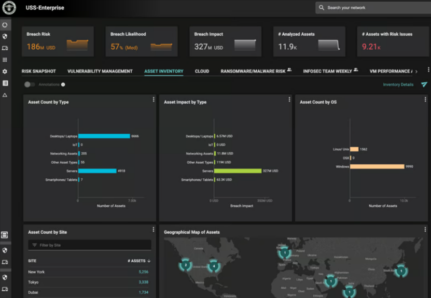Click the # ASSETS column header
This screenshot has width=431, height=298.
[136, 261]
